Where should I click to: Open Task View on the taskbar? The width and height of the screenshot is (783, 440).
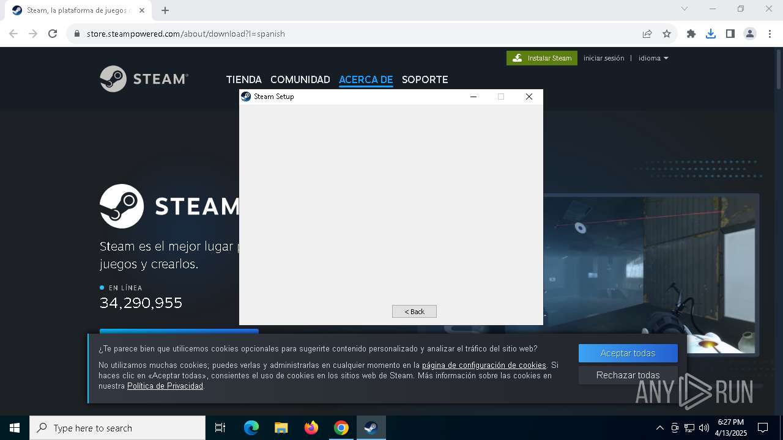[x=220, y=428]
